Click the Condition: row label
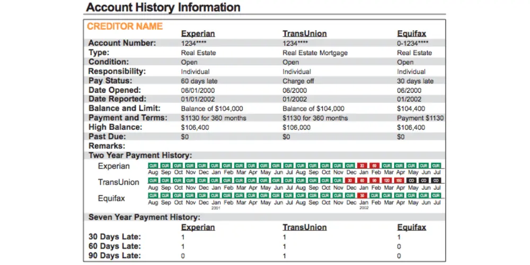The height and width of the screenshot is (265, 530). point(109,62)
